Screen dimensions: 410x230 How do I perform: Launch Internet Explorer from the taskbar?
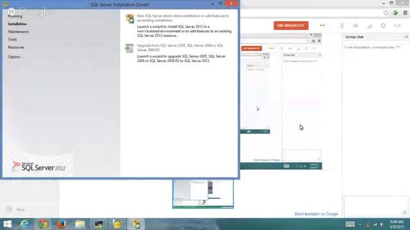[24, 224]
